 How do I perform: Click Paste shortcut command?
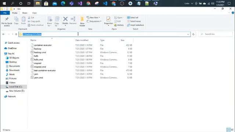coord(36,25)
